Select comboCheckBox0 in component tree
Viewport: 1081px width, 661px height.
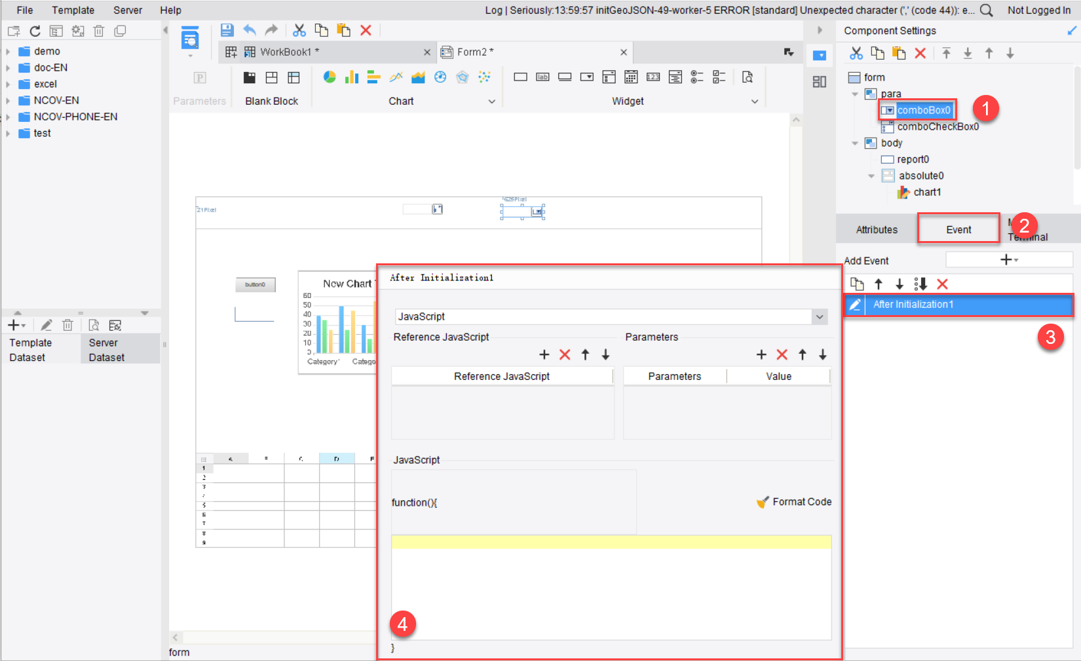click(938, 126)
